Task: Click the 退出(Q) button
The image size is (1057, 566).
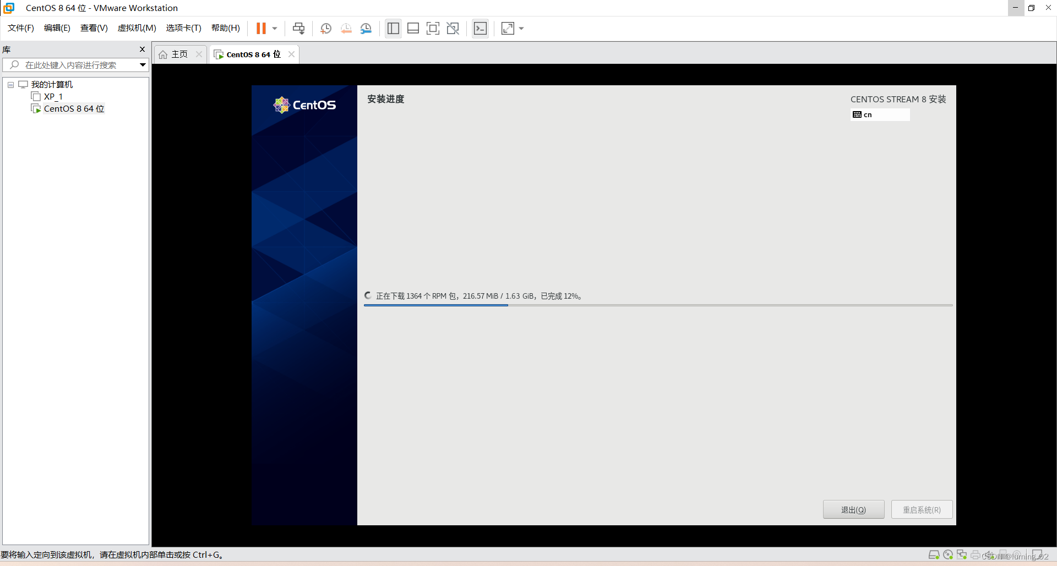Action: (x=853, y=509)
